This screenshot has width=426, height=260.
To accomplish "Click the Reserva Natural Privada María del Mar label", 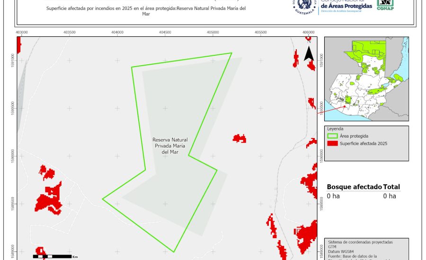I will [x=170, y=146].
